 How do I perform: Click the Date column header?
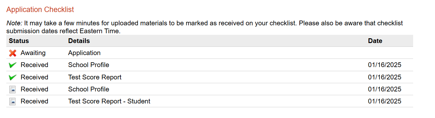pos(375,41)
